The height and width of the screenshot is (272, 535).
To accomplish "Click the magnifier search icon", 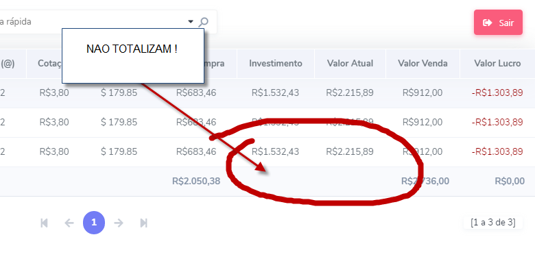I will [x=203, y=22].
